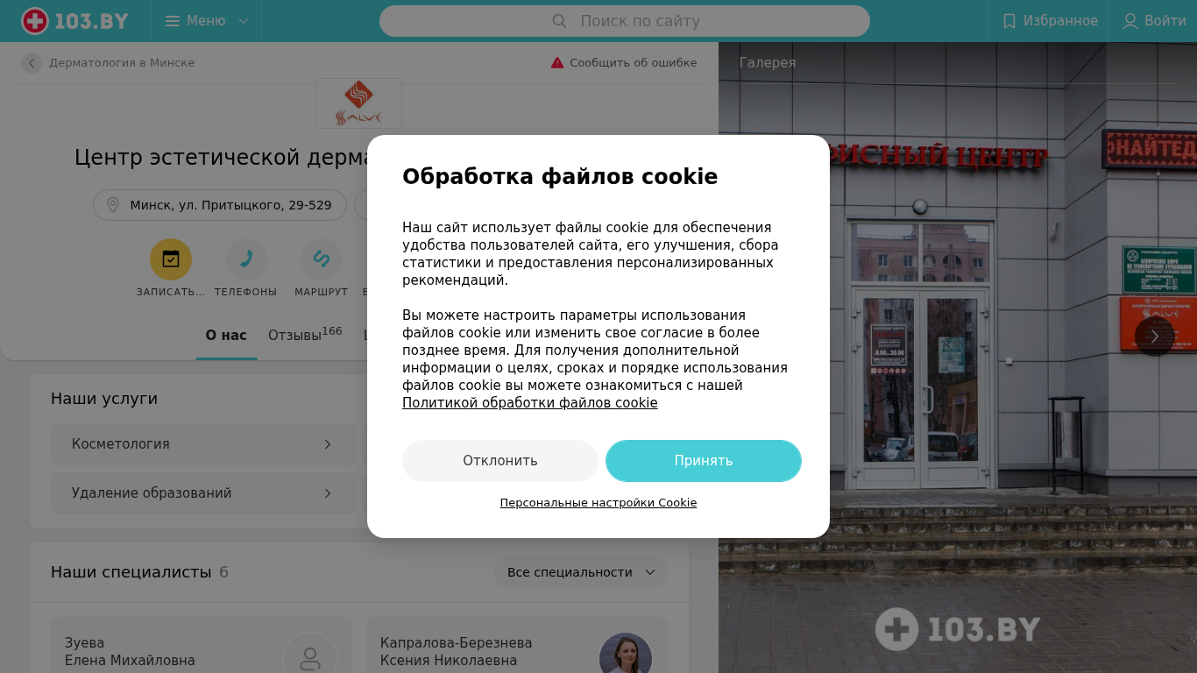Click the 103.BY logo icon
The height and width of the screenshot is (673, 1197).
[x=35, y=21]
